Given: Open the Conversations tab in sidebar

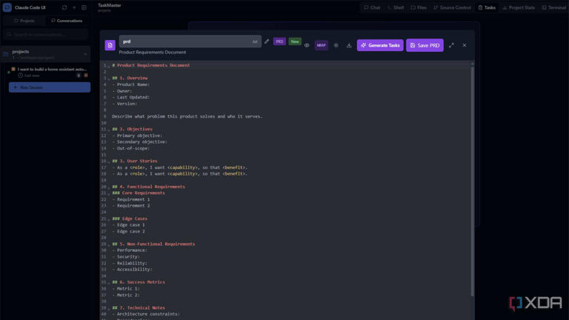Looking at the screenshot, I should 67,21.
